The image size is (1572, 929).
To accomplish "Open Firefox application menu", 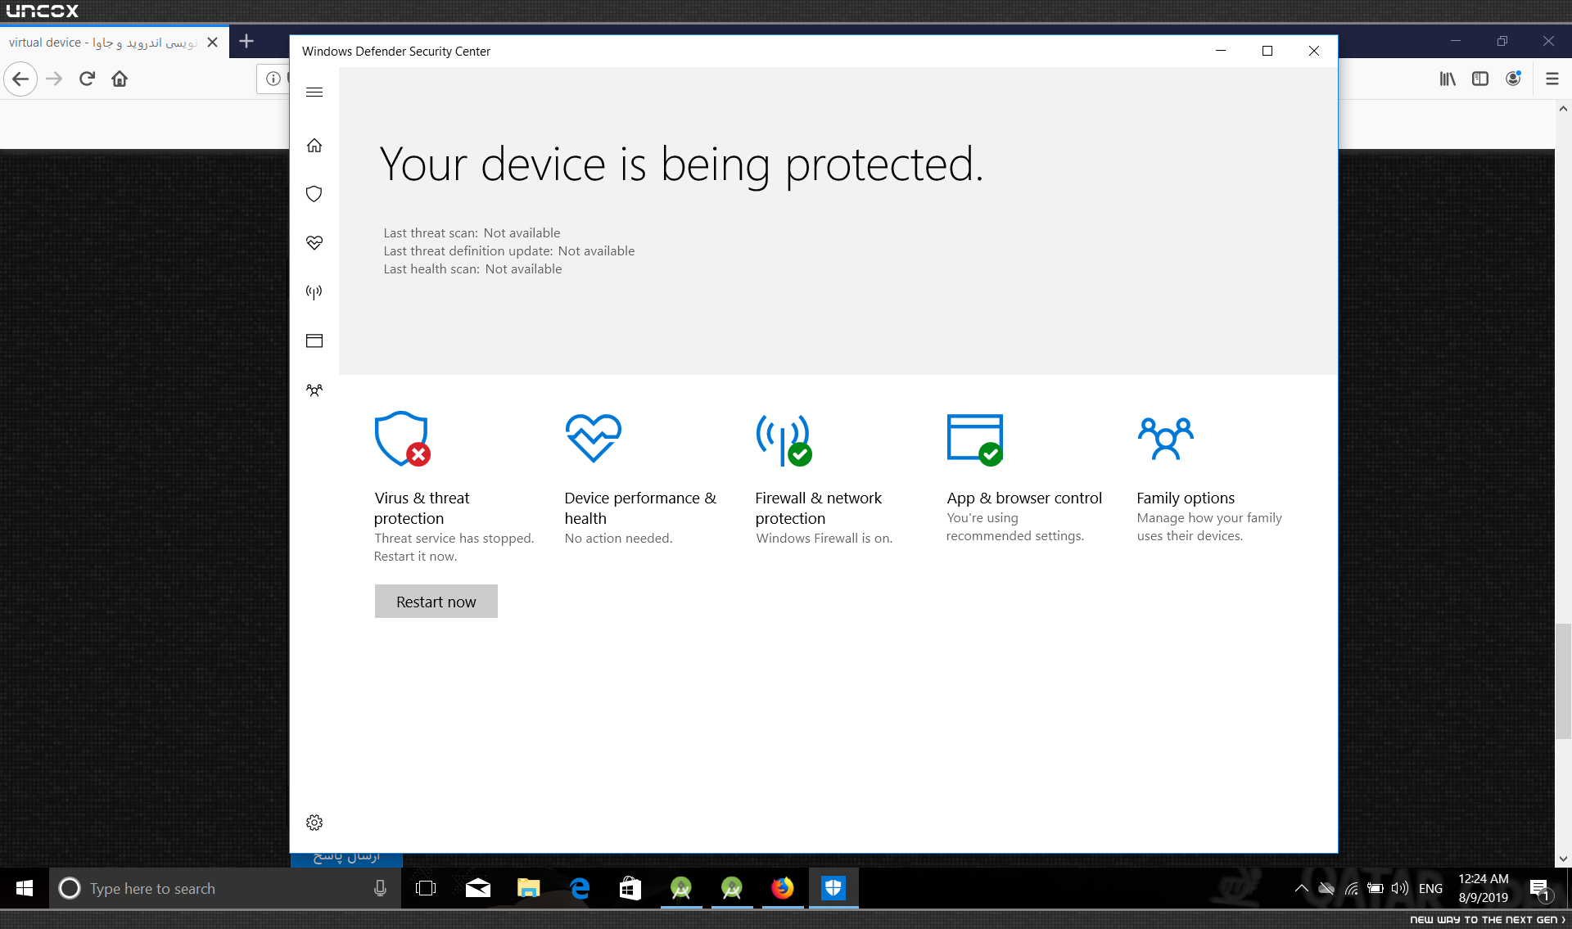I will coord(1552,79).
